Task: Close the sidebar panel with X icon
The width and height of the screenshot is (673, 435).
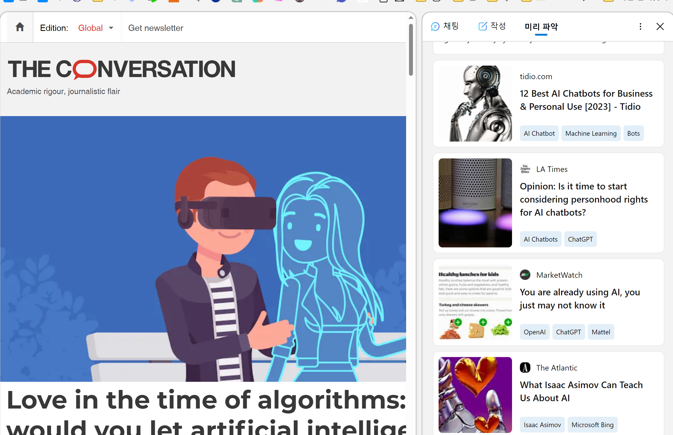Action: tap(660, 26)
